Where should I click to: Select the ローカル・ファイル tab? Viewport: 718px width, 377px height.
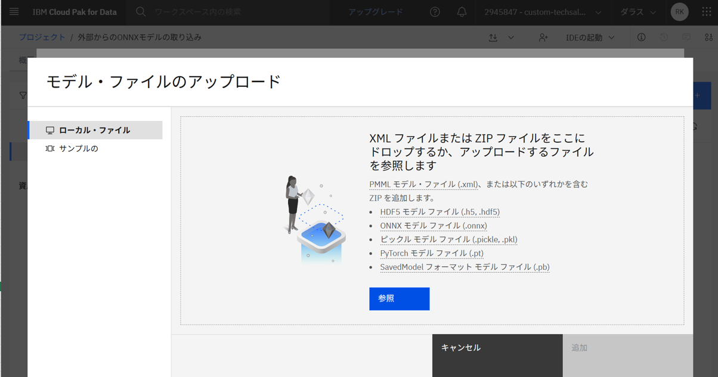coord(95,130)
